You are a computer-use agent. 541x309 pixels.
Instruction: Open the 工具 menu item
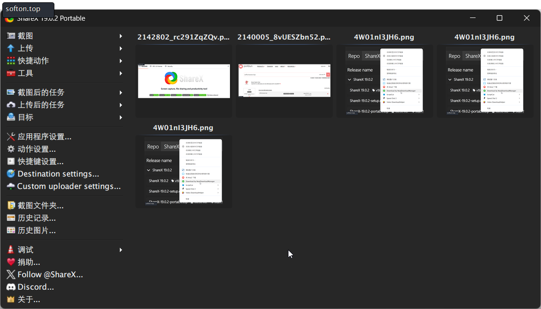65,73
